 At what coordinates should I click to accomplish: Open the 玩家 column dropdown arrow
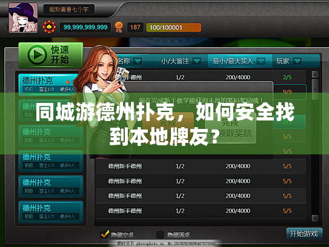[x=297, y=61]
